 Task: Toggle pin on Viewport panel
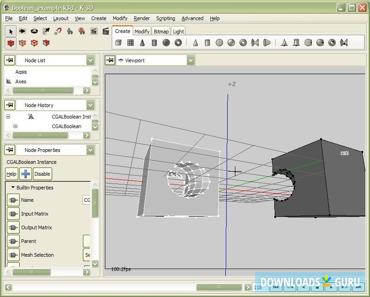pyautogui.click(x=110, y=60)
